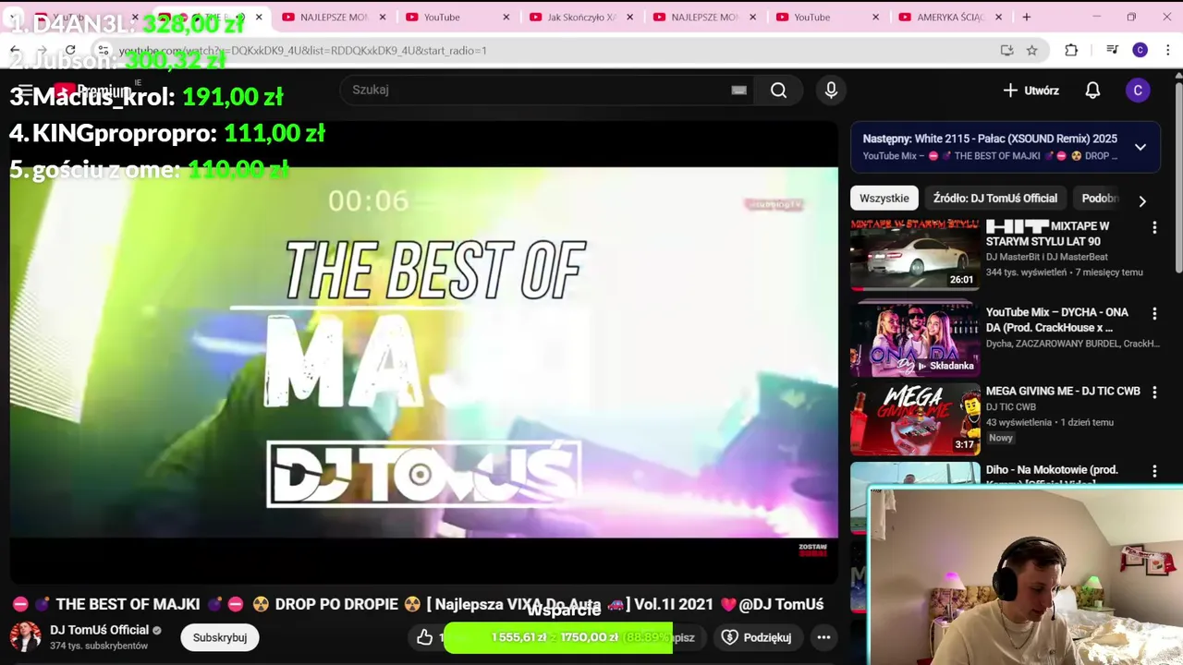Click the video player to pause

pos(424,352)
